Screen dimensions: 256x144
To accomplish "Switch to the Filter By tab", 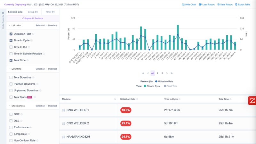I will [50, 12].
